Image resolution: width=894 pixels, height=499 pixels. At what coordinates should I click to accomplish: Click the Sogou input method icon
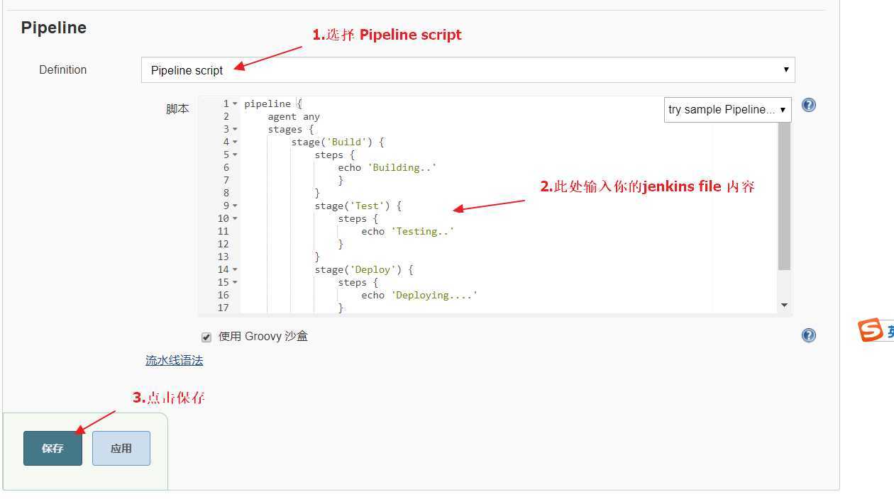tap(871, 330)
